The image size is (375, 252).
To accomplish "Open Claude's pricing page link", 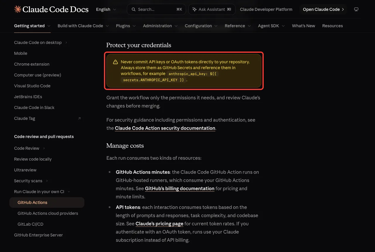I will click(159, 224).
